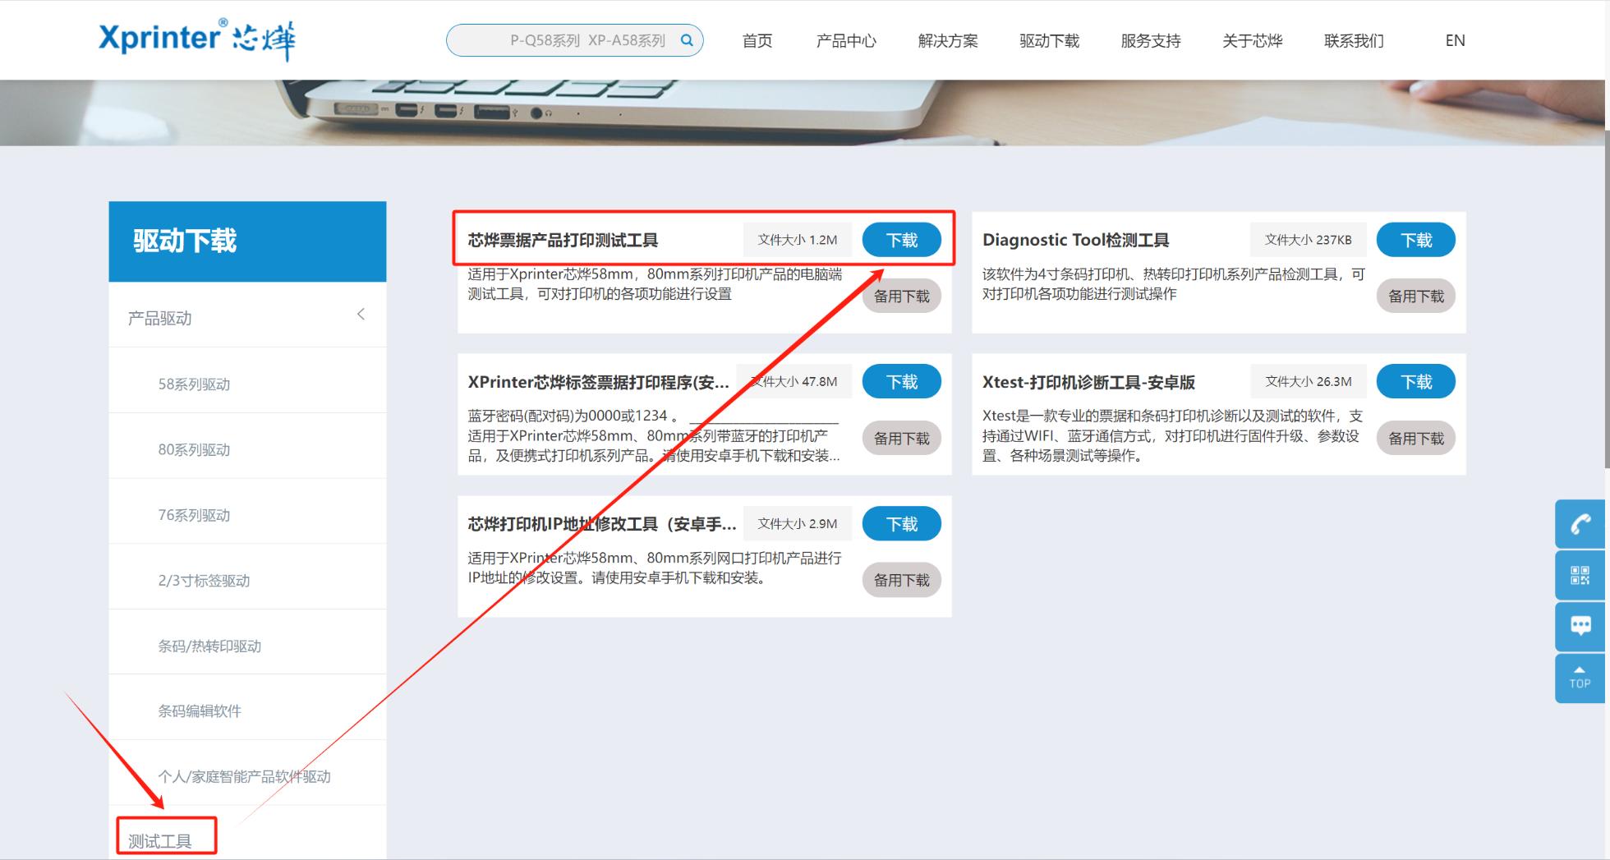The height and width of the screenshot is (860, 1610).
Task: Click the Xprinter logo
Action: pos(197,40)
